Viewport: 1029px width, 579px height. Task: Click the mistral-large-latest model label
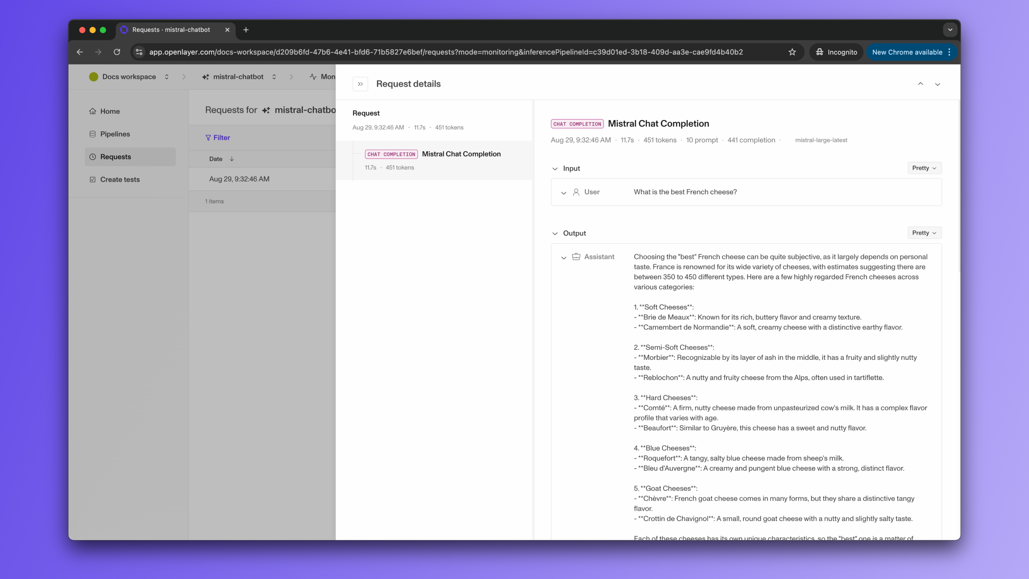coord(821,140)
